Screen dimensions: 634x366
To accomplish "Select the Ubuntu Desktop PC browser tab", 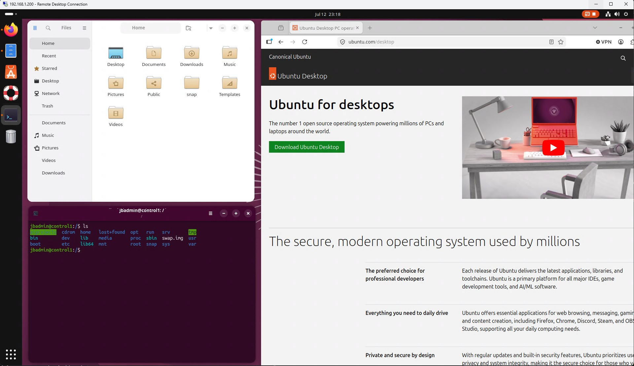I will click(x=326, y=28).
